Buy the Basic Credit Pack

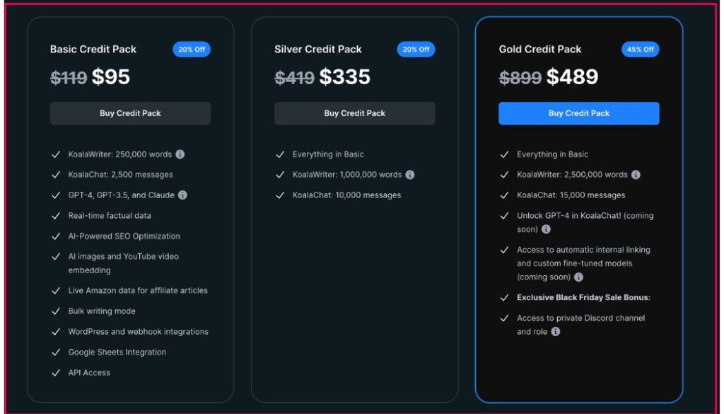tap(130, 113)
